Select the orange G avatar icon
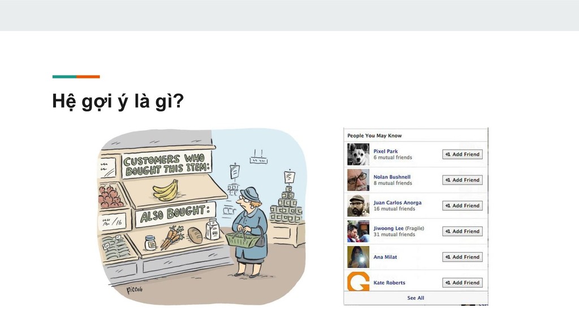 tap(358, 282)
